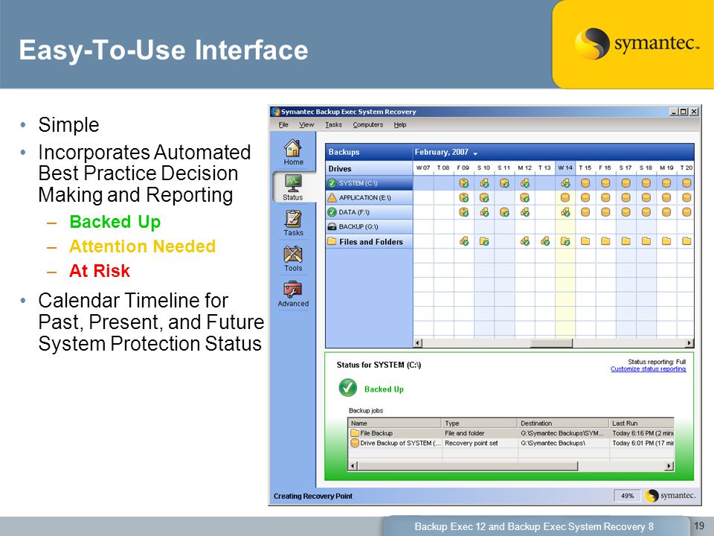The height and width of the screenshot is (536, 714).
Task: Click the calendar horizontal scrollbar thumb
Action: (x=551, y=342)
